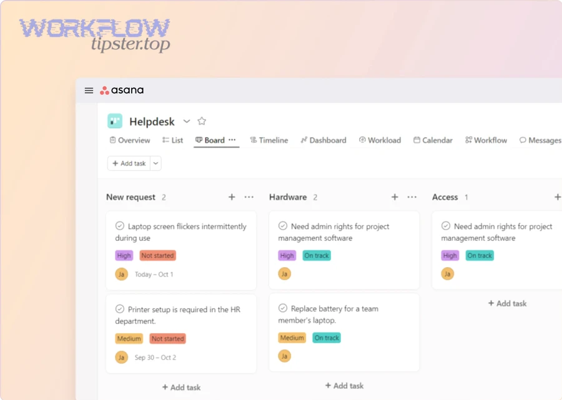Click Ja avatar on Replace battery card
The height and width of the screenshot is (400, 562).
tap(285, 356)
